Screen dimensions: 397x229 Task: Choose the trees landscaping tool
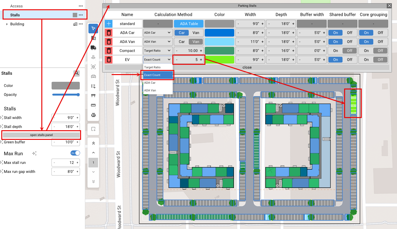pos(93,115)
